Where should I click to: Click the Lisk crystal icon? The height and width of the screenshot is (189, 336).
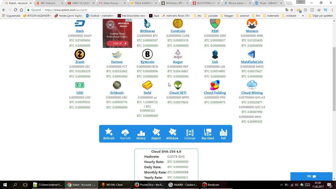click(215, 54)
